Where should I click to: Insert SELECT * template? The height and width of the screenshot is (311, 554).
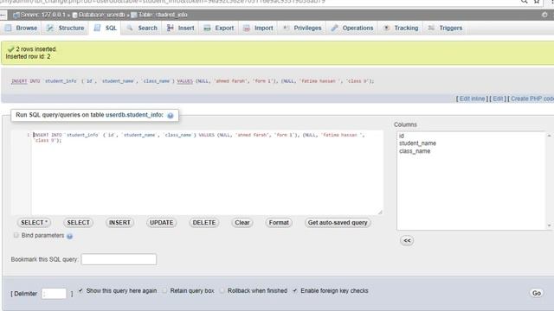click(x=34, y=223)
